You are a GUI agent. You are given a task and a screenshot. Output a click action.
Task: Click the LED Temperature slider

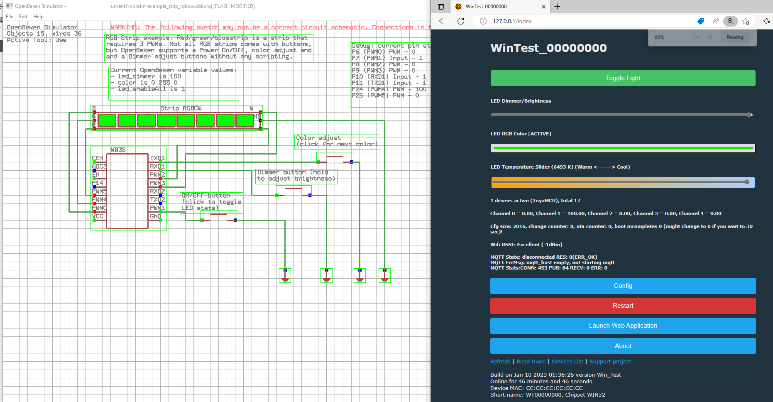(x=623, y=182)
